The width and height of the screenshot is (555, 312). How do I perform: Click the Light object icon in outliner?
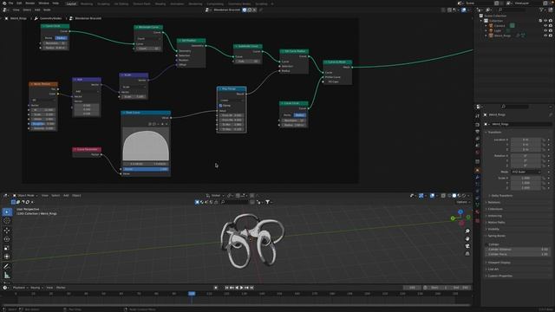(x=491, y=30)
